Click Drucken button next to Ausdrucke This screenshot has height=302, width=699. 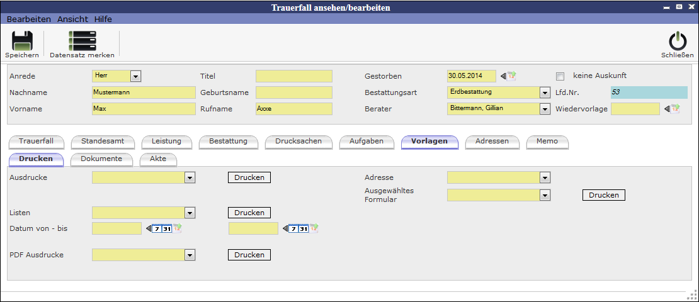pos(249,177)
